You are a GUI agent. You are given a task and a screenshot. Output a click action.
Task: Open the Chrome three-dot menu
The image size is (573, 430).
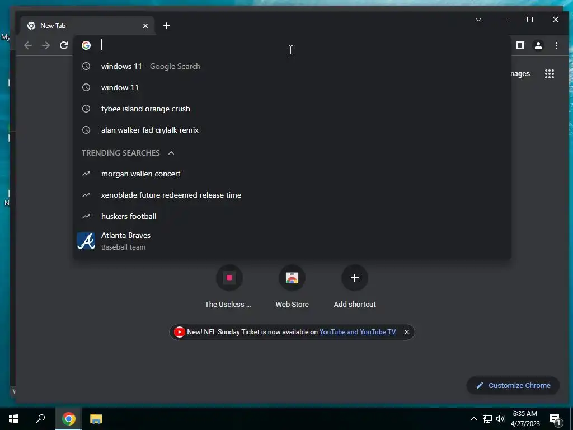pyautogui.click(x=556, y=45)
